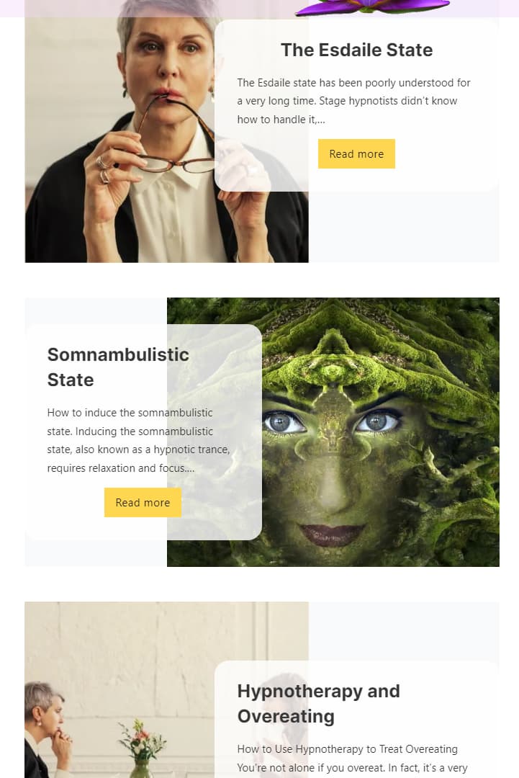Select the Treat Overeating excerpt text
This screenshot has width=519, height=778.
(x=352, y=758)
